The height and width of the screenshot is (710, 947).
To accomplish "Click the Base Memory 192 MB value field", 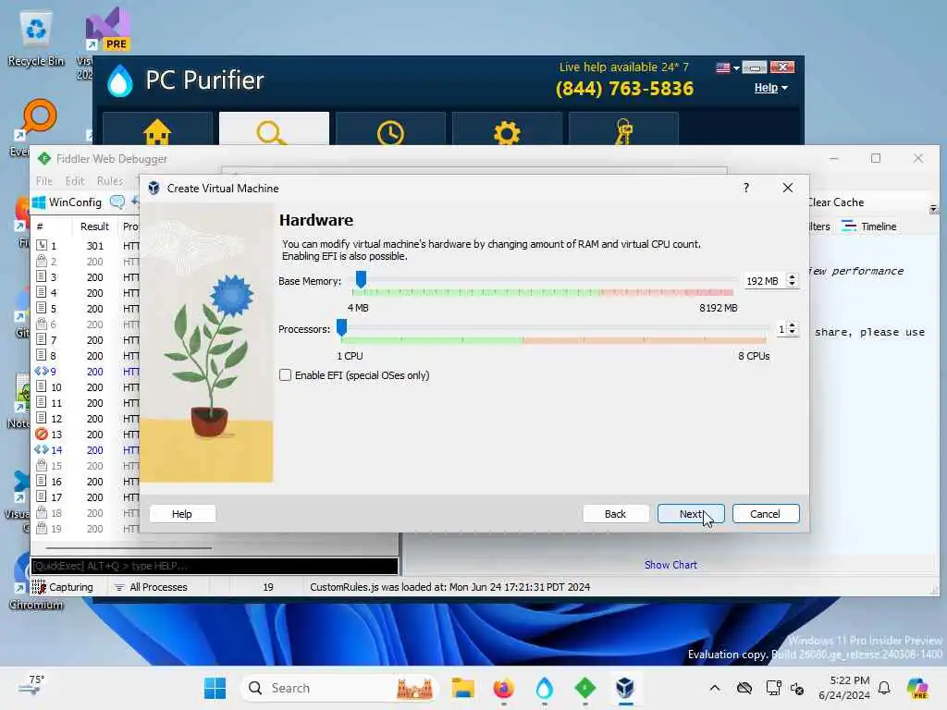I will (x=765, y=281).
